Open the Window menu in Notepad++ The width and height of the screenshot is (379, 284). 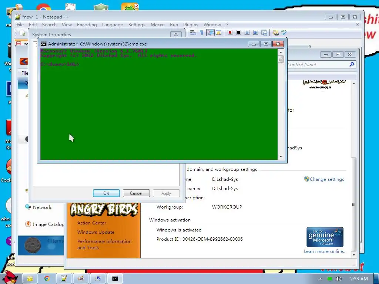click(x=212, y=25)
